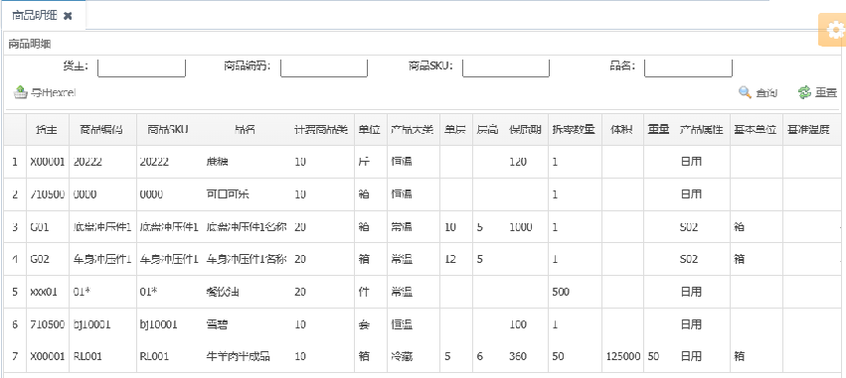Click the 品名 column header

pos(246,130)
